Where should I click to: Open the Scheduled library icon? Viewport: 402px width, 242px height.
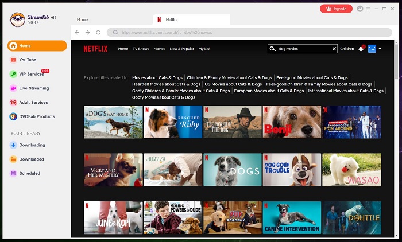[13, 173]
